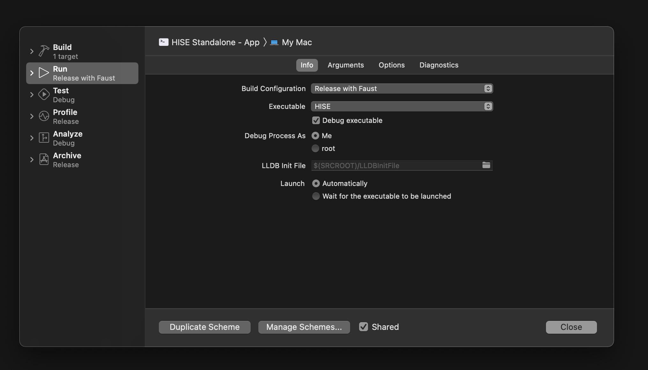Open the Executable dropdown showing HISE

click(x=402, y=106)
